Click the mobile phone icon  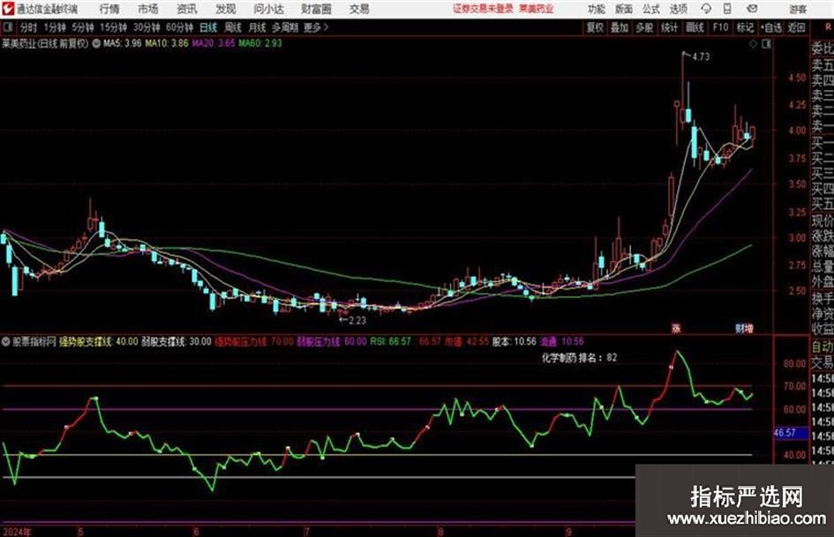(727, 9)
